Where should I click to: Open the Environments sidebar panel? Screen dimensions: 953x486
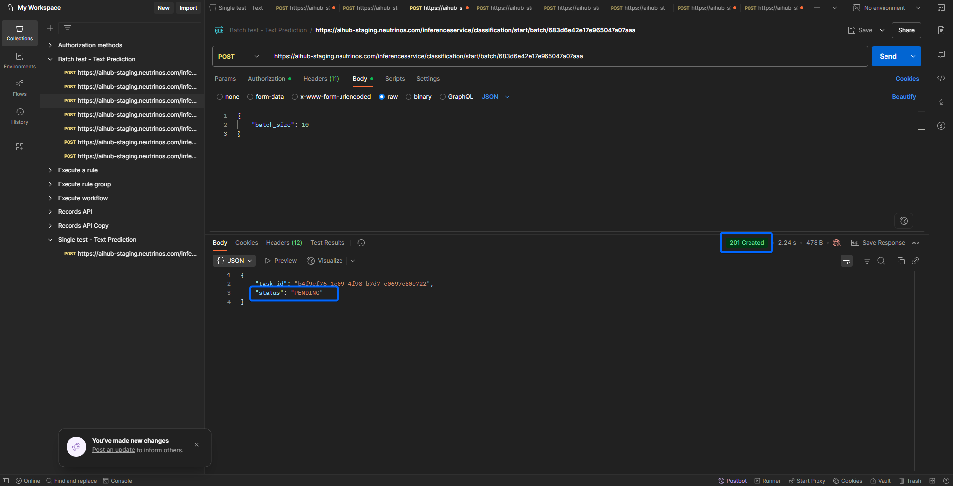20,61
